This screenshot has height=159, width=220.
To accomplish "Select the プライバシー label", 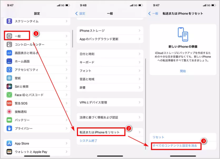I will point(24,128).
